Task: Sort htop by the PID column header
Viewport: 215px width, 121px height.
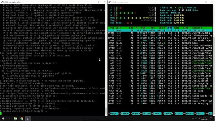Action: click(x=112, y=28)
